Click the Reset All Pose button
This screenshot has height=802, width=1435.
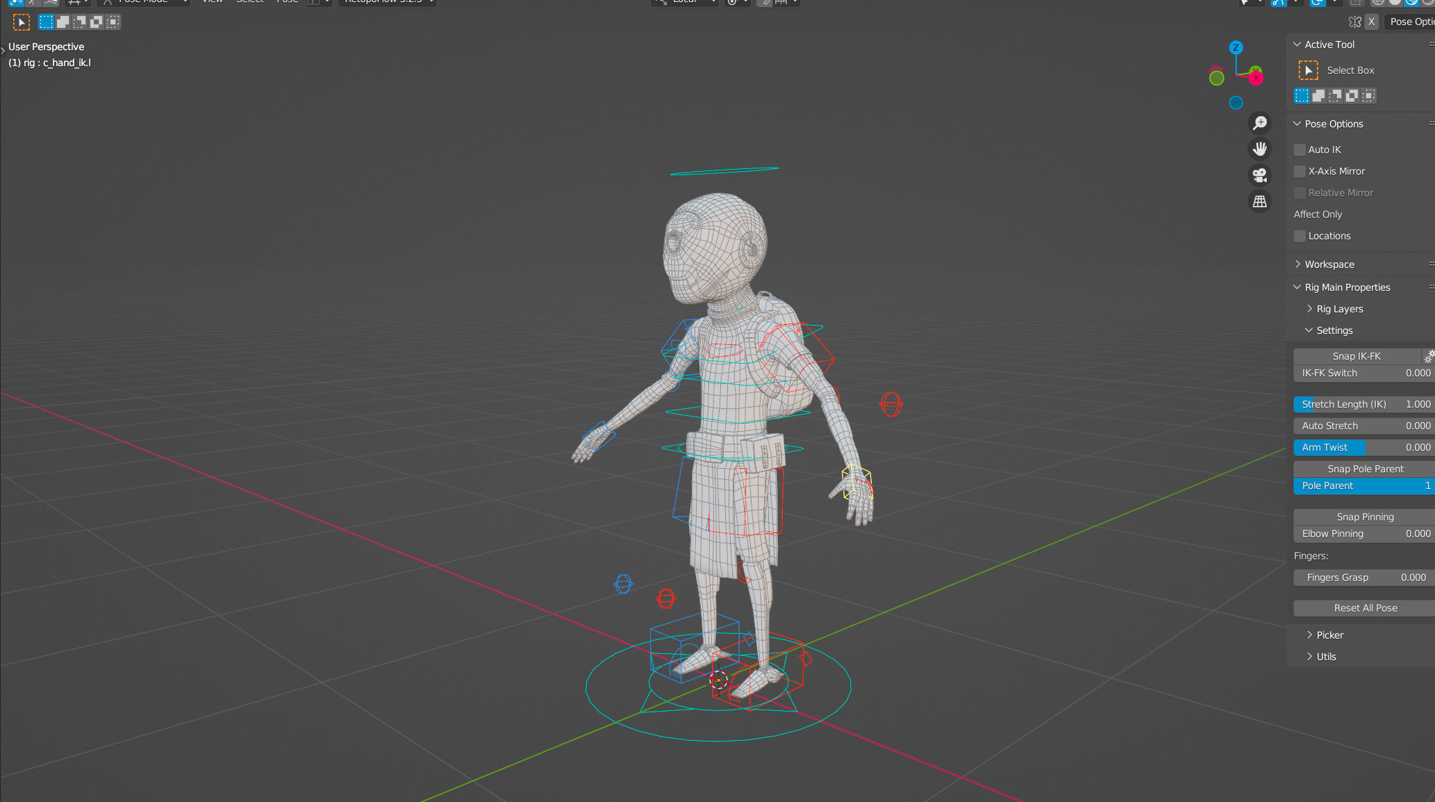pos(1364,608)
